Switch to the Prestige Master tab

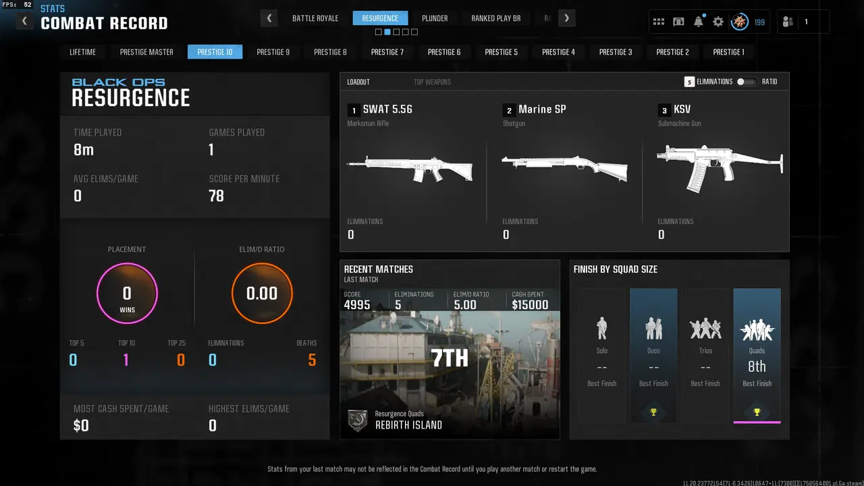[146, 52]
